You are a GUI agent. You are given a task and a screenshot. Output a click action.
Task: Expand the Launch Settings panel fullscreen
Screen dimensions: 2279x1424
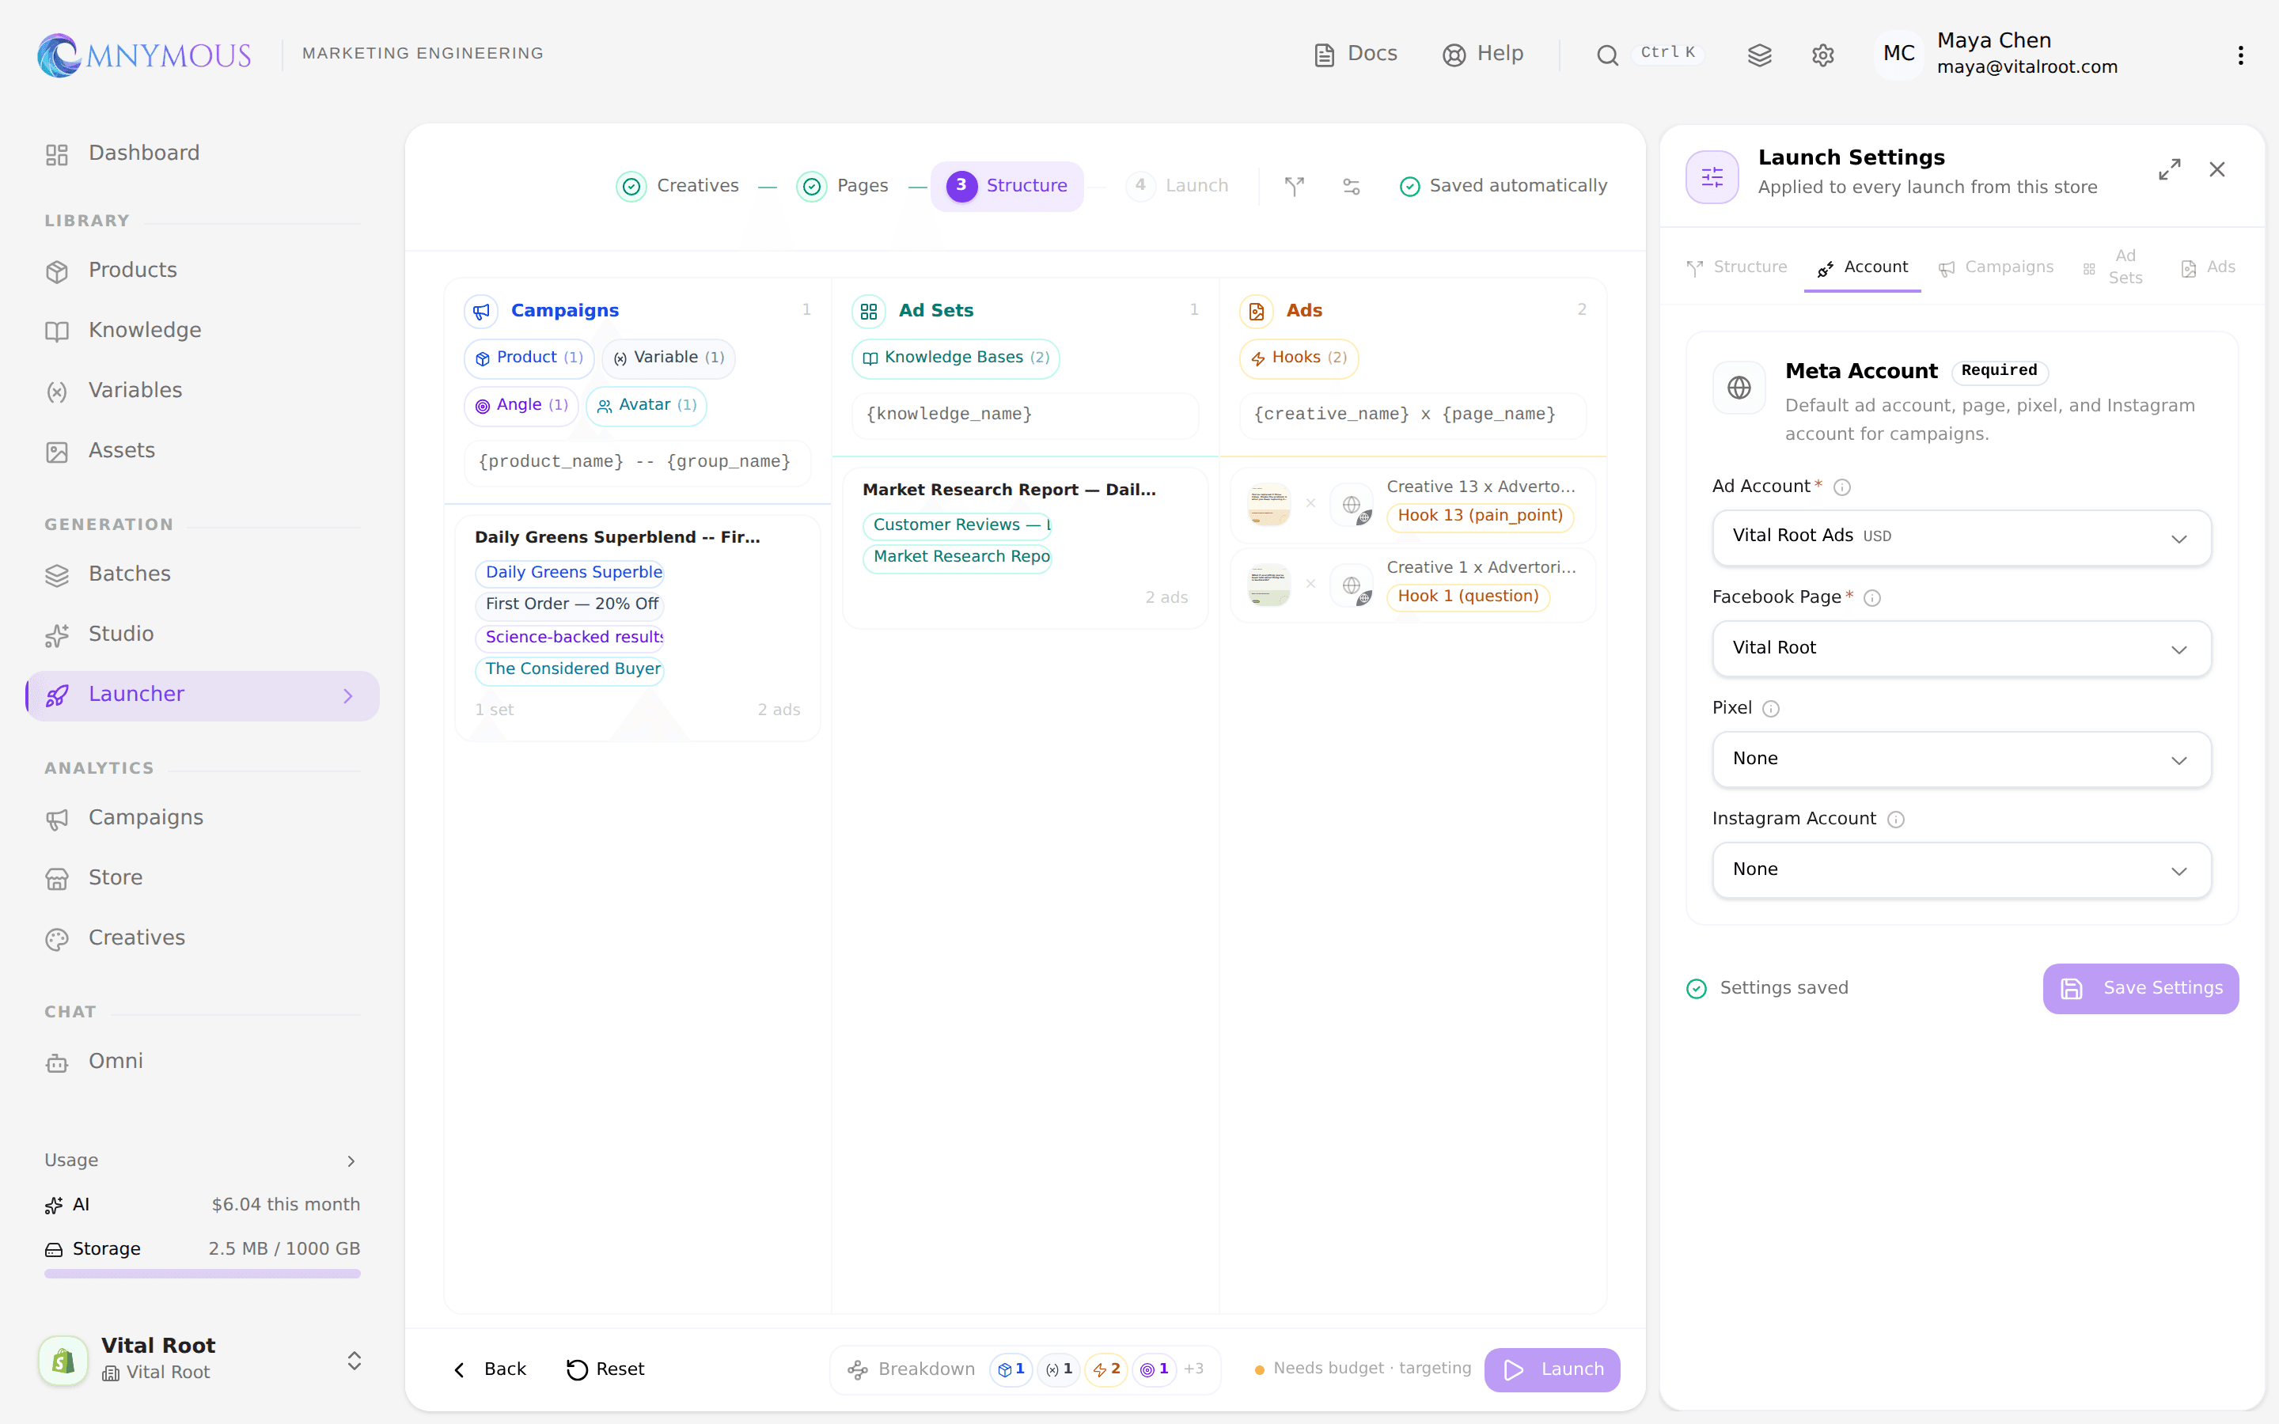2169,169
